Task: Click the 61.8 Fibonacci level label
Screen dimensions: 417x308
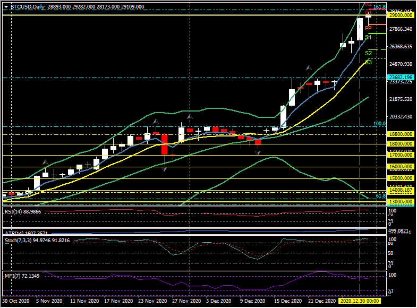Action: click(x=380, y=196)
